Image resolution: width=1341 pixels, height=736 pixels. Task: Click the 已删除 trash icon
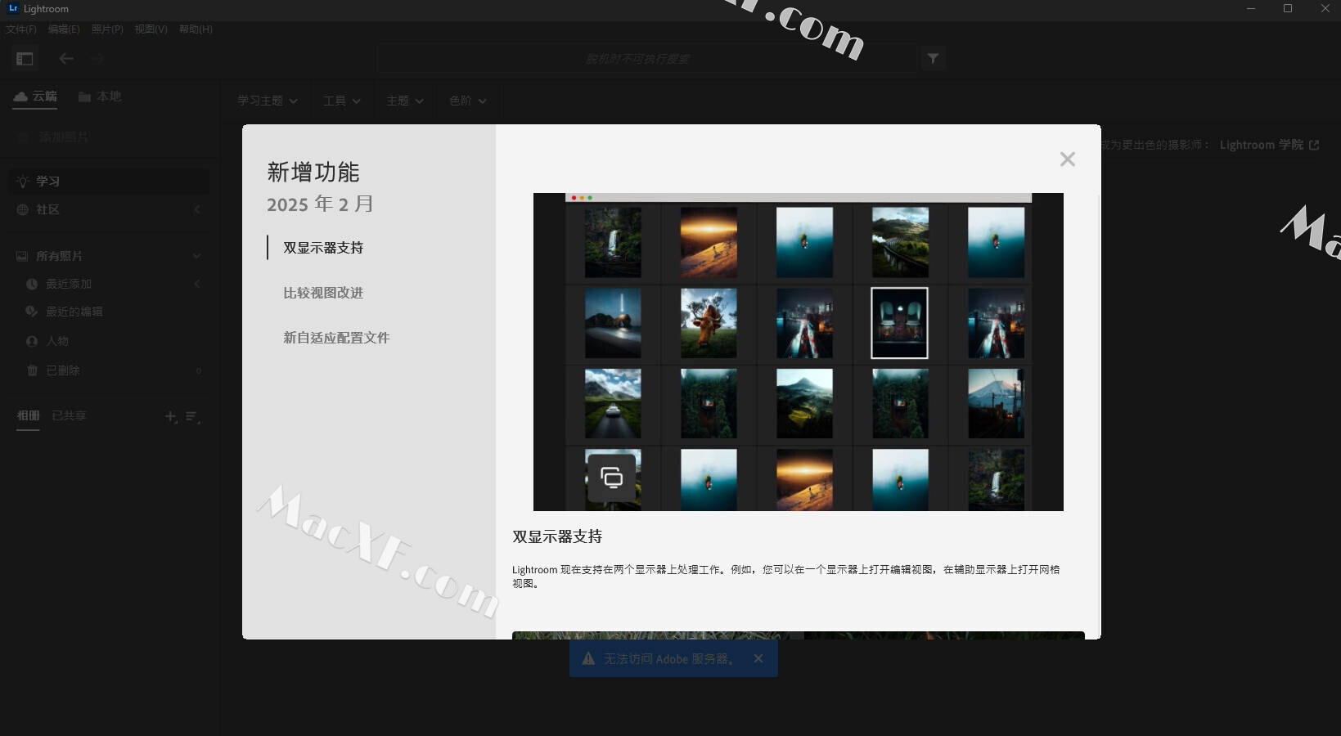click(32, 370)
